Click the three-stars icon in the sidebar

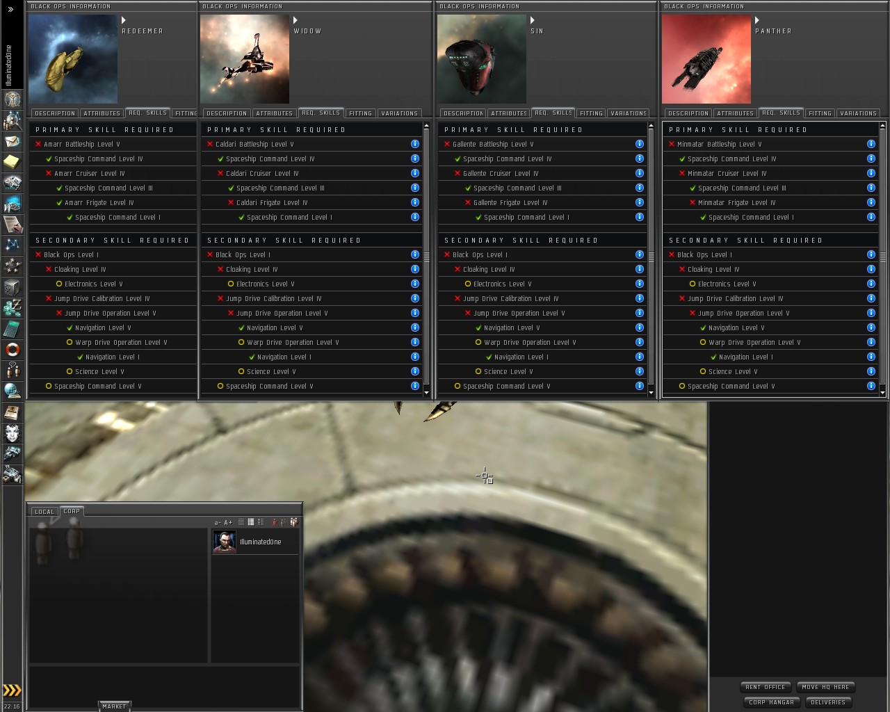pos(13,266)
